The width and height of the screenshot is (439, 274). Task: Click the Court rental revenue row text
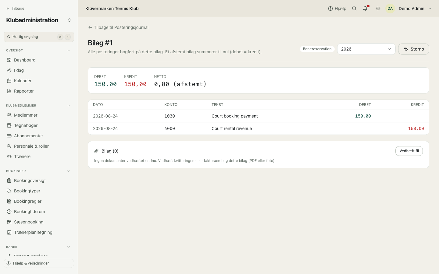pyautogui.click(x=232, y=128)
